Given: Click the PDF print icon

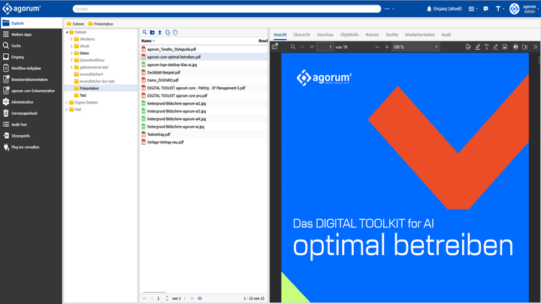Looking at the screenshot, I should click(x=515, y=47).
